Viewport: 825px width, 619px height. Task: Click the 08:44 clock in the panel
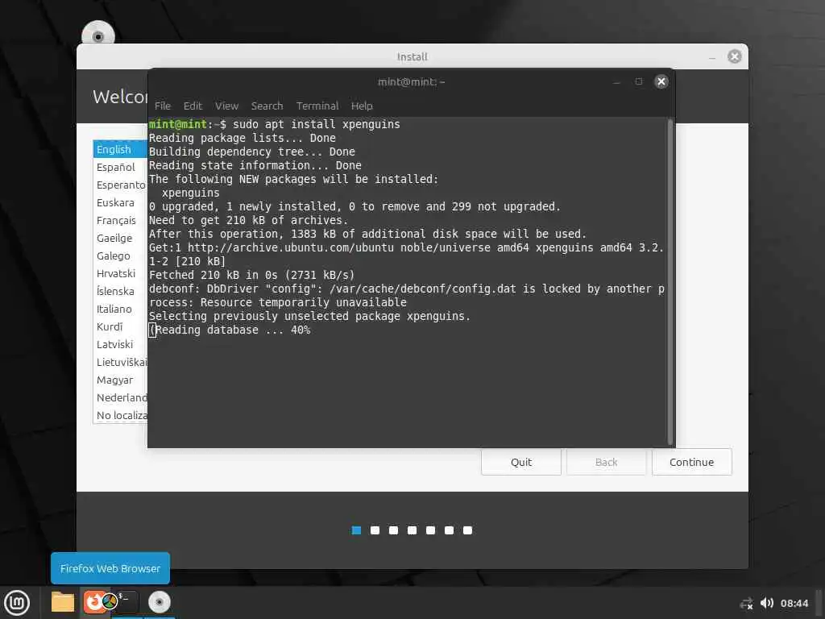[x=794, y=603]
